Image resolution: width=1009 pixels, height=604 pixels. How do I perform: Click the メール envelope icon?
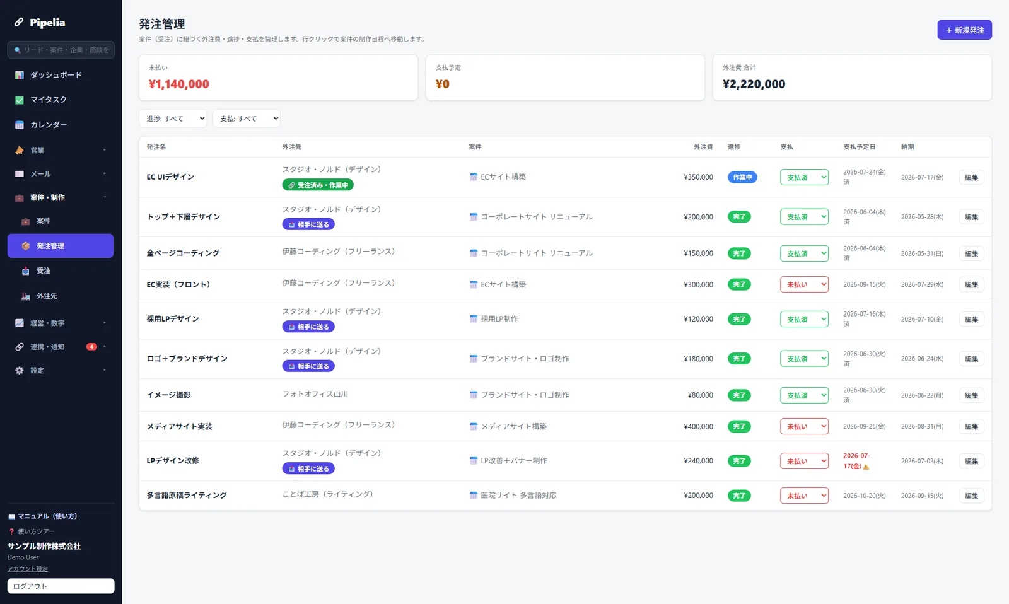click(20, 173)
